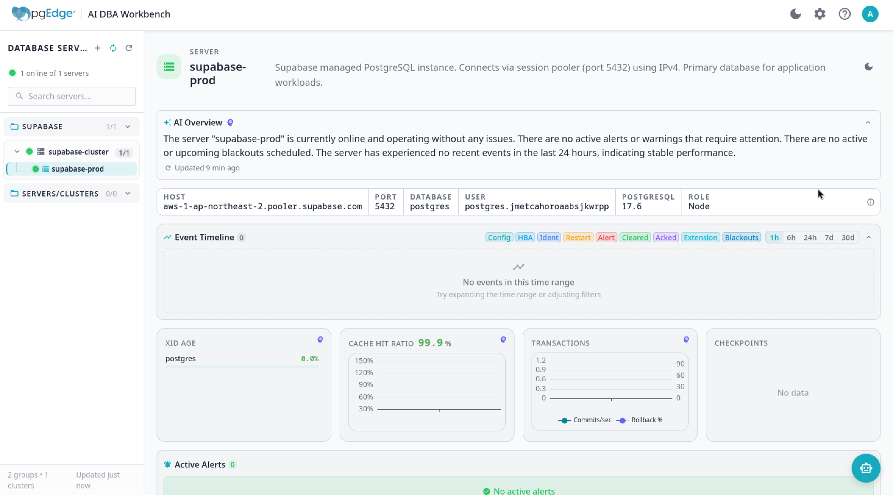
Task: Refresh the server list
Action: tap(129, 48)
